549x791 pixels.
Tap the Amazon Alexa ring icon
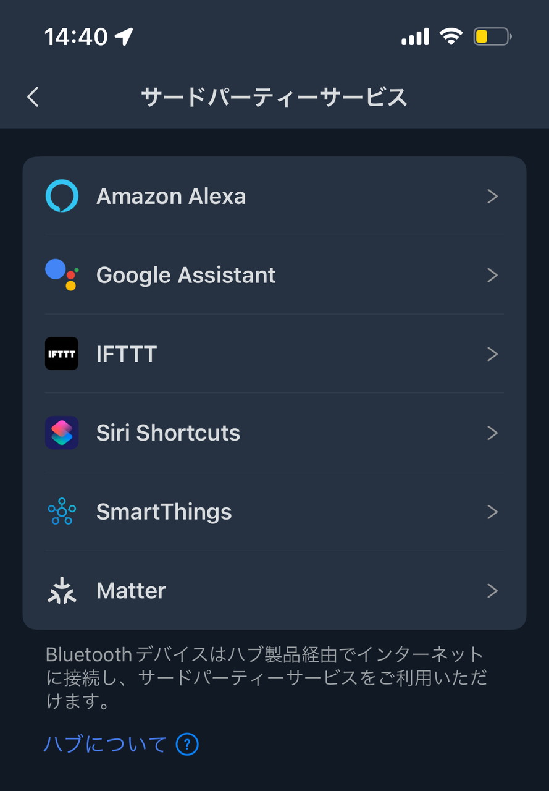62,196
